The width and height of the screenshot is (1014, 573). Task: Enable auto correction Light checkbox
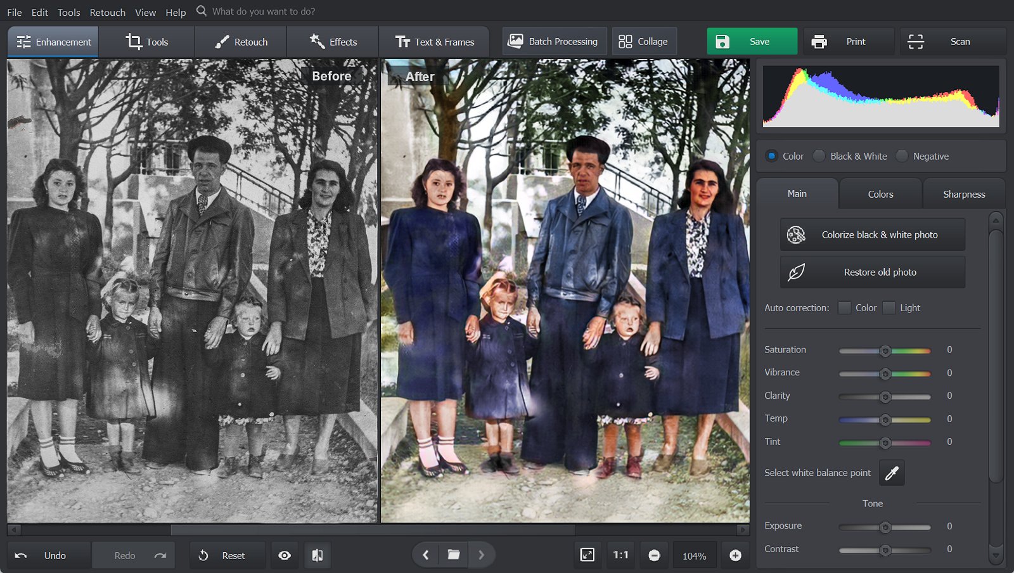coord(889,307)
